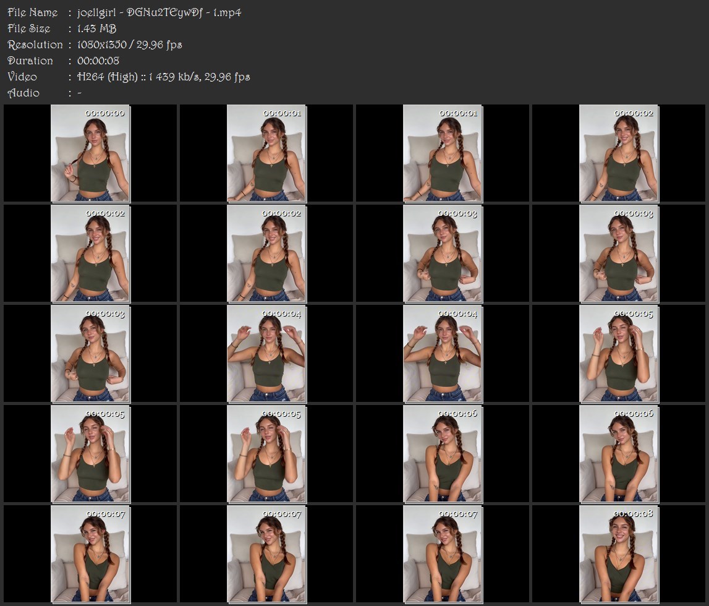Open the thumbnail stamped 00:00:00
This screenshot has width=709, height=606.
point(90,153)
